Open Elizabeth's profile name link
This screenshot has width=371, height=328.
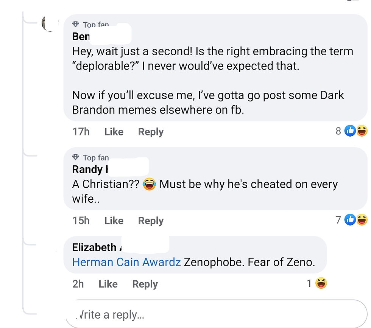coord(95,247)
